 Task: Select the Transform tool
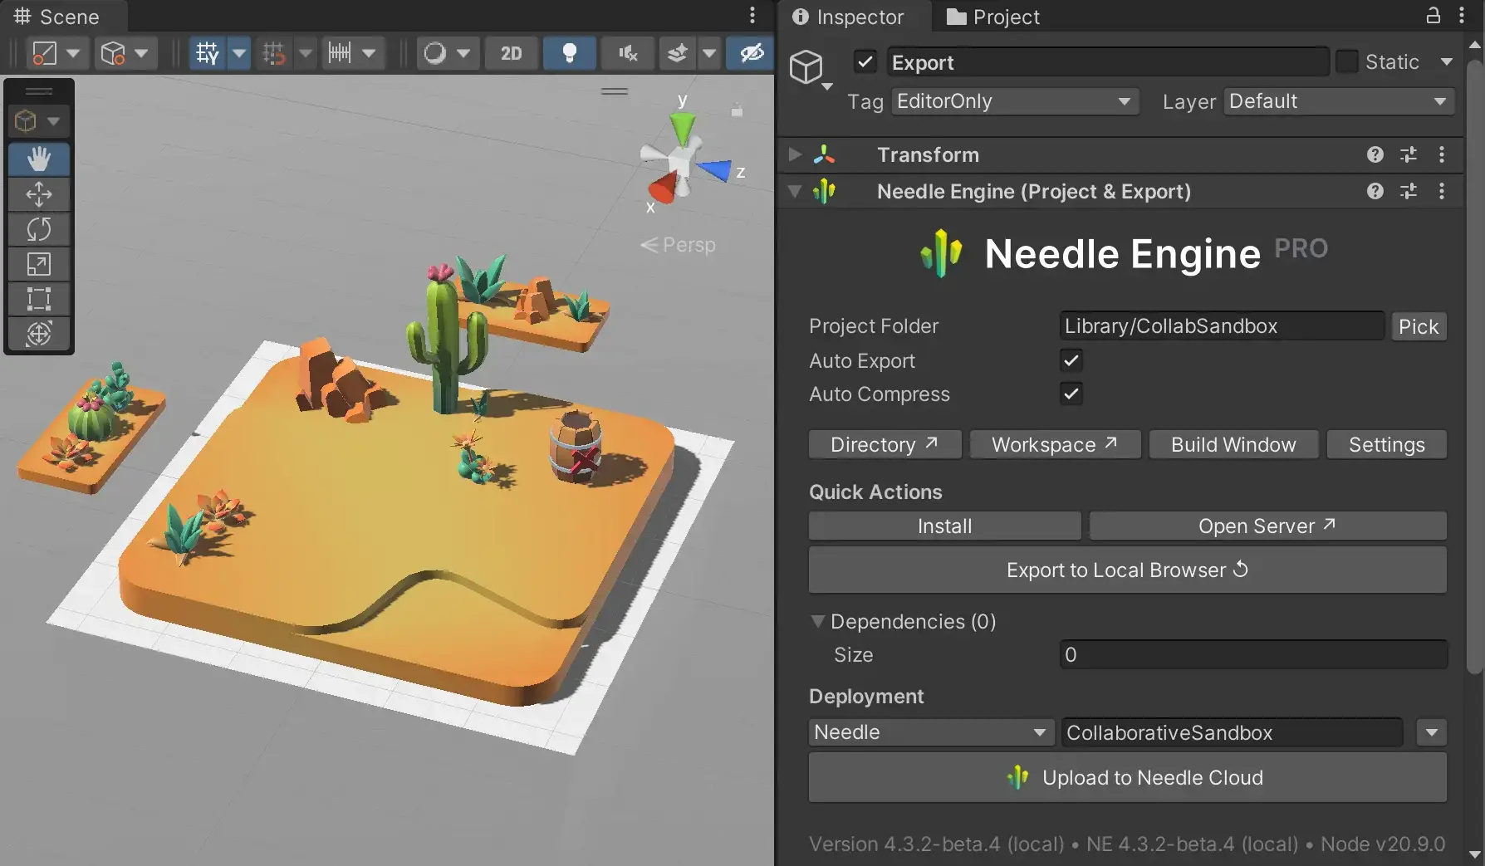tap(39, 334)
